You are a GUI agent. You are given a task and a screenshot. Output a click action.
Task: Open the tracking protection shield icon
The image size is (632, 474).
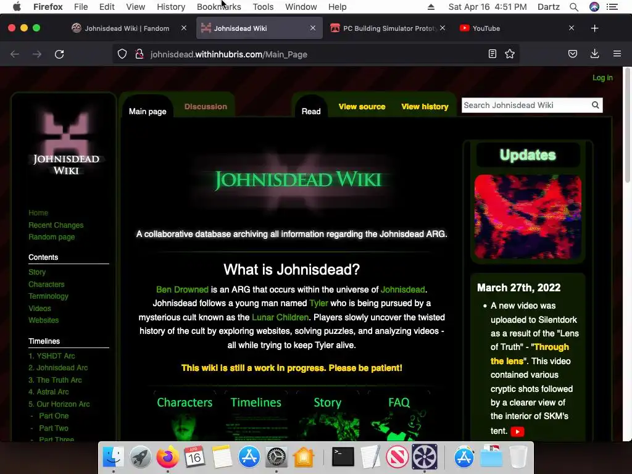pos(122,54)
